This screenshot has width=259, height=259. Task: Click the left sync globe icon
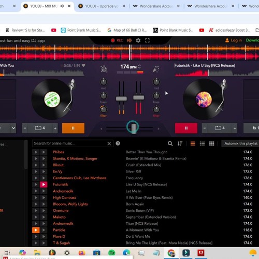[104, 69]
